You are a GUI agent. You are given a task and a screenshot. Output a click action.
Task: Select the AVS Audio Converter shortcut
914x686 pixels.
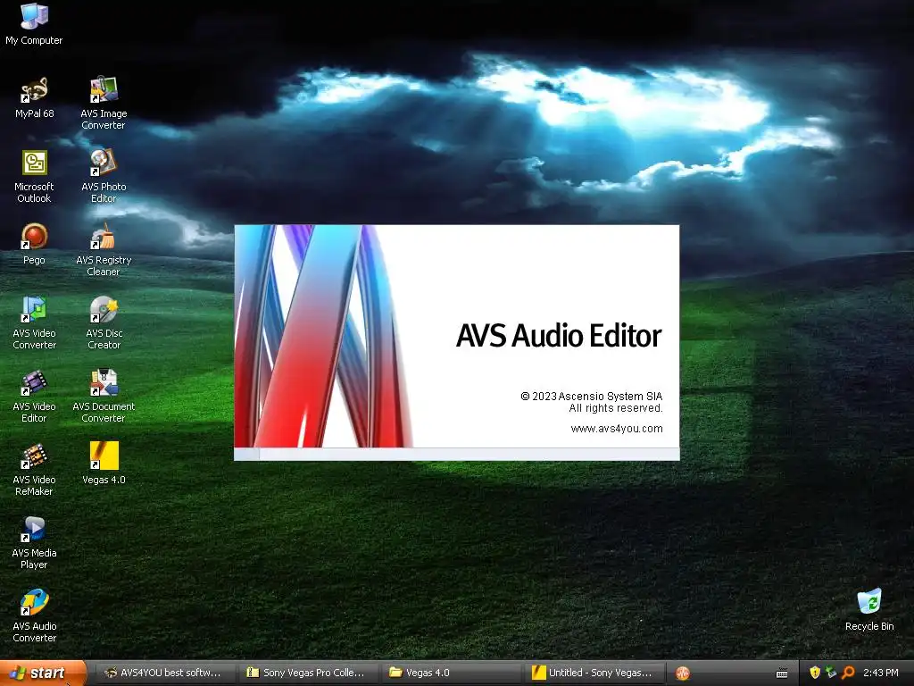pyautogui.click(x=34, y=616)
